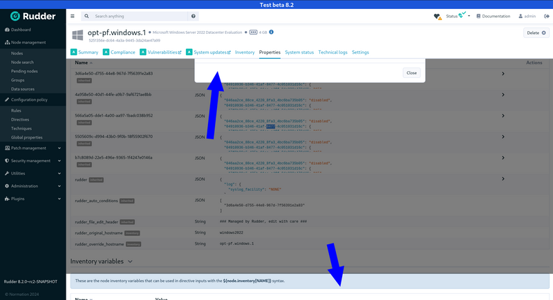Open the Vulnerabilities tab
The image size is (553, 300).
pyautogui.click(x=160, y=52)
